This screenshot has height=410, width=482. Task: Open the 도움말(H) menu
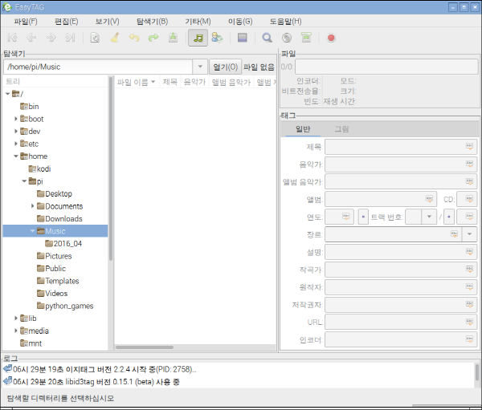tap(285, 21)
